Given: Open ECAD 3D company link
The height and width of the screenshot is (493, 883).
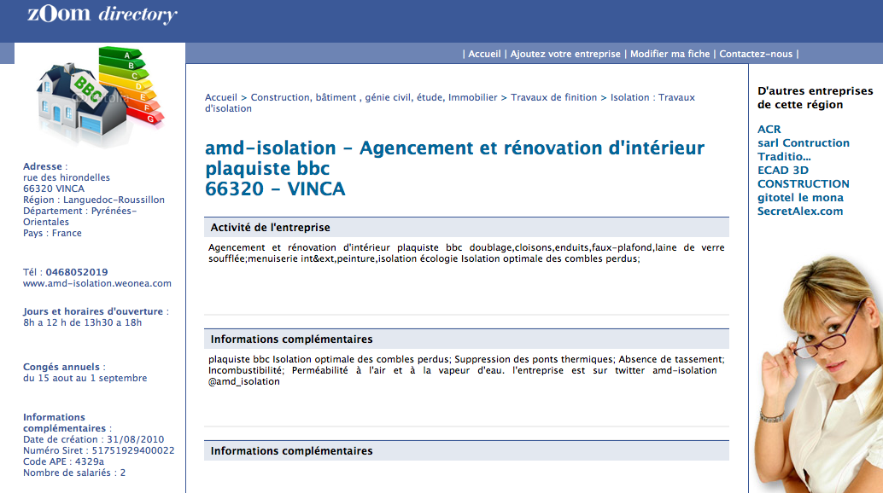Looking at the screenshot, I should [782, 171].
